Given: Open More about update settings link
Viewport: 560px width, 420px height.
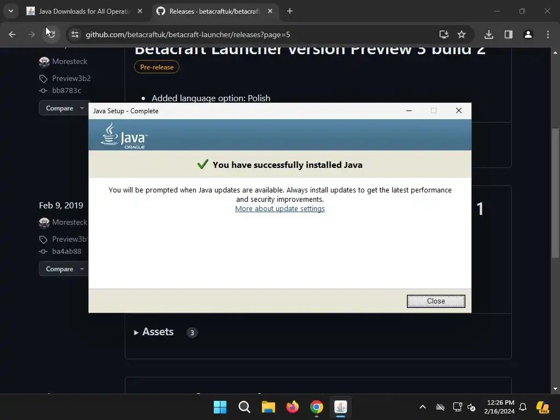Looking at the screenshot, I should point(279,208).
